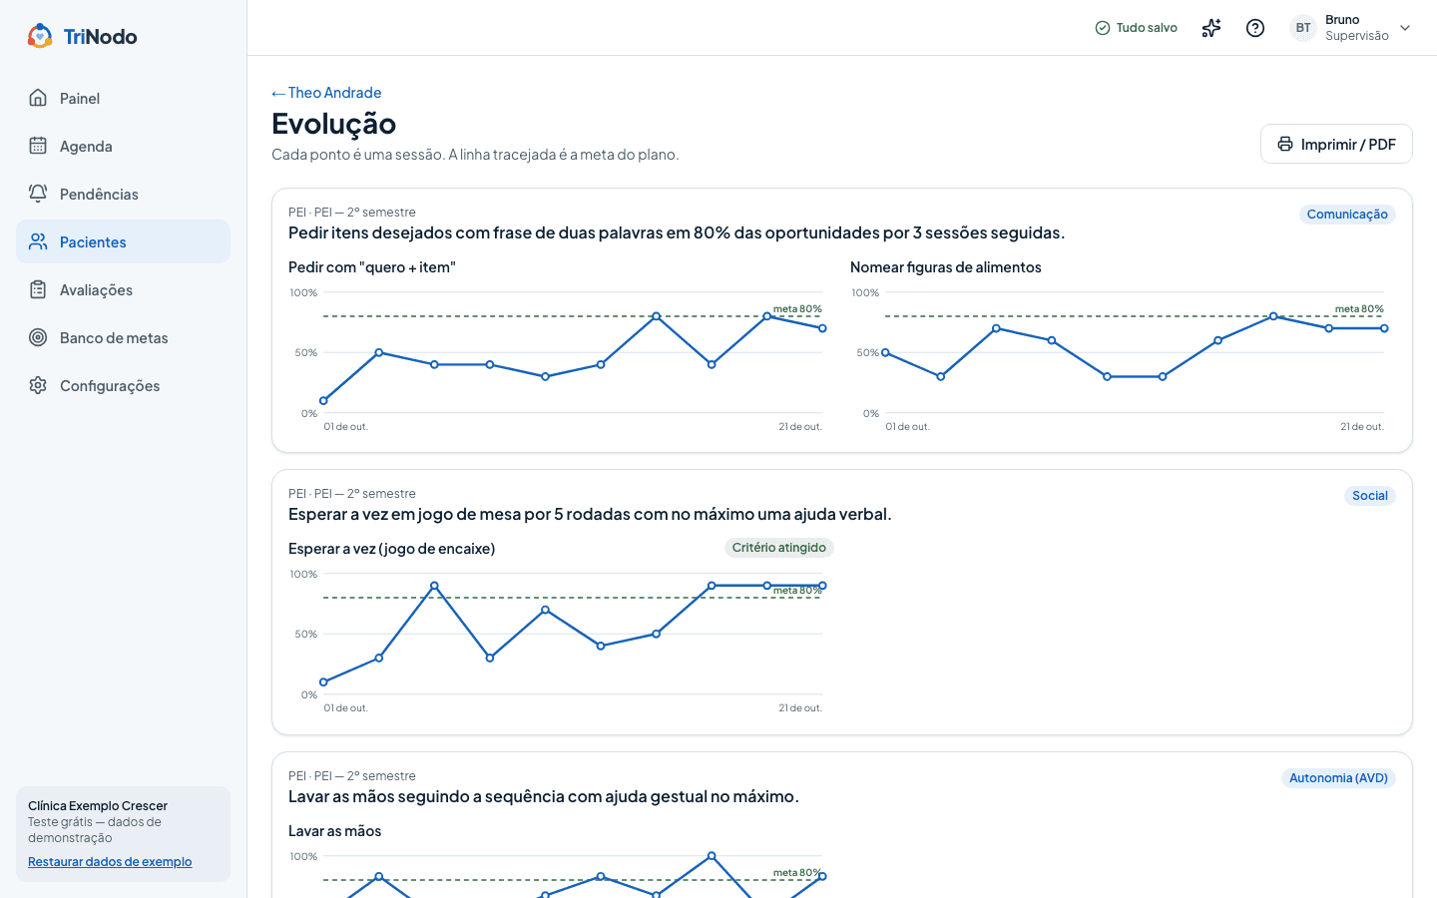Image resolution: width=1437 pixels, height=898 pixels.
Task: Click the printer icon in Imprimir button
Action: coord(1285,144)
